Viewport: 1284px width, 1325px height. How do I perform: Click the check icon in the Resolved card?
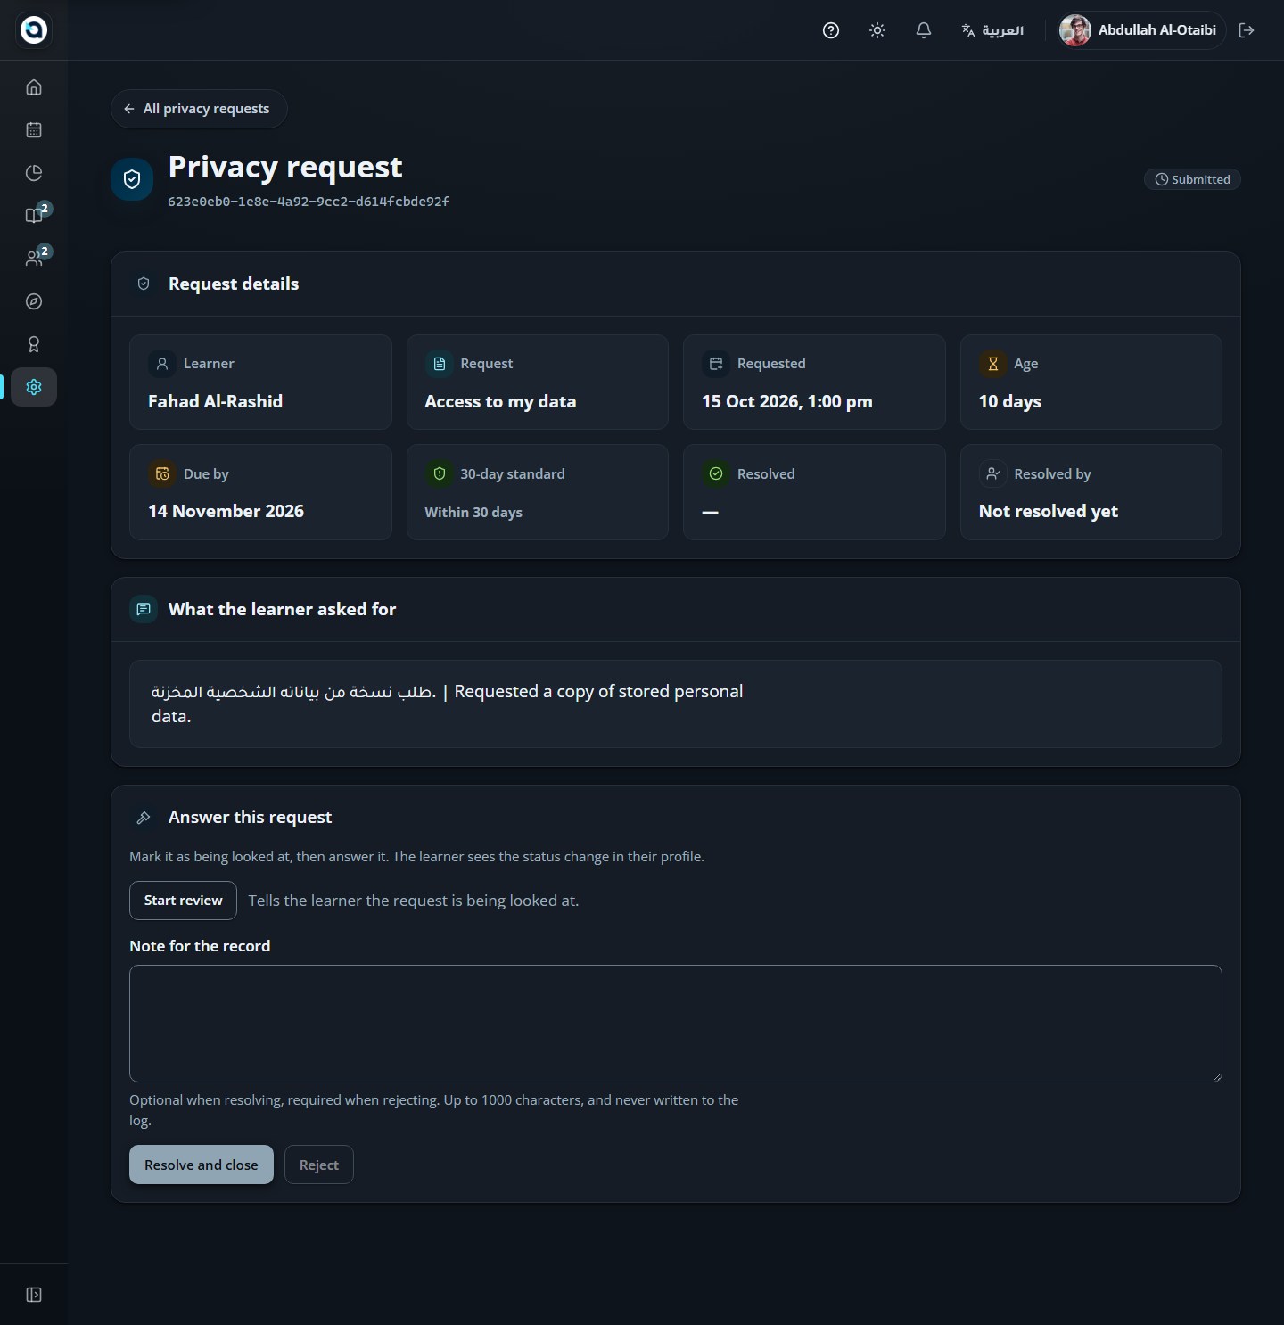click(716, 473)
